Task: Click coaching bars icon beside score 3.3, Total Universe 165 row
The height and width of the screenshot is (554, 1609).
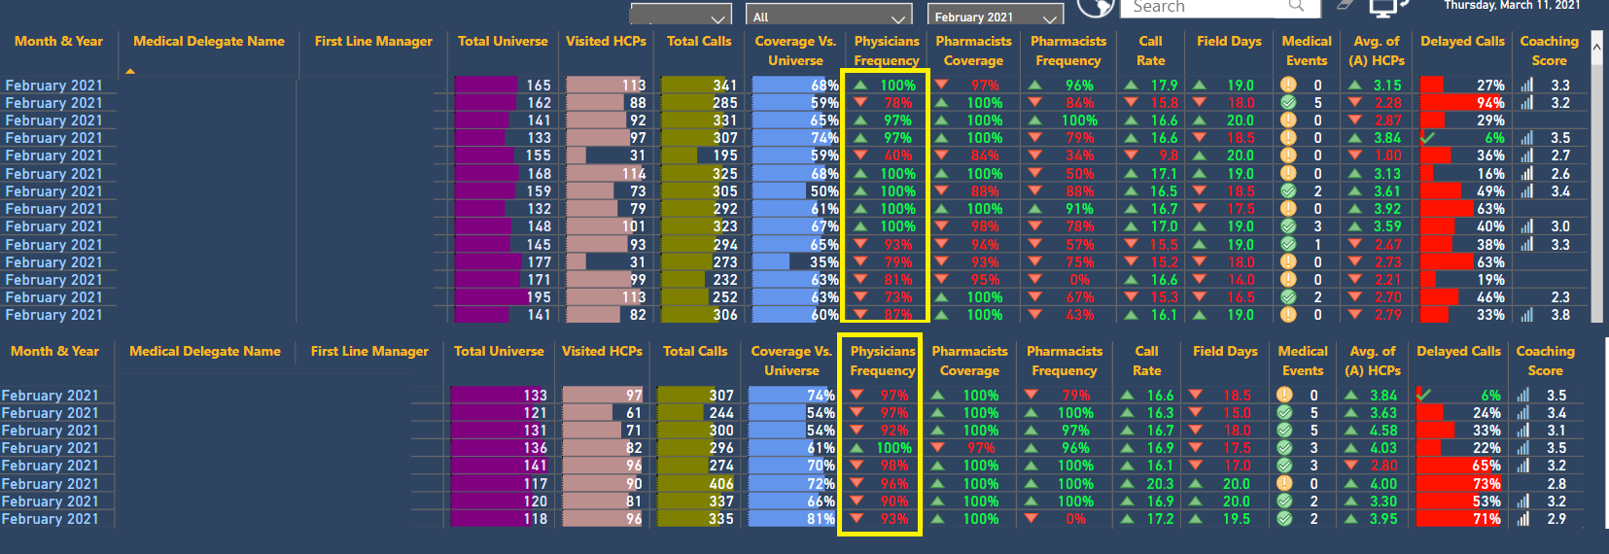Action: [1526, 85]
